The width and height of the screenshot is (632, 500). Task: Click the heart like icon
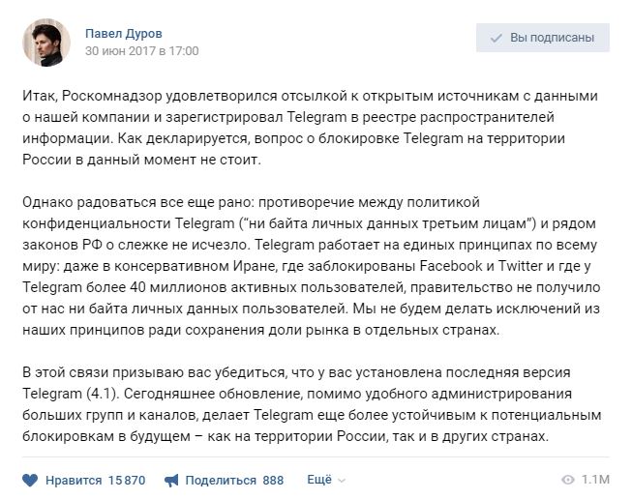coord(30,480)
